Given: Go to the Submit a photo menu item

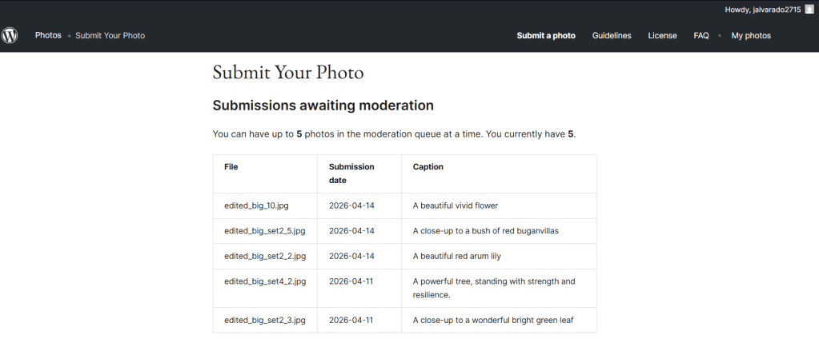Looking at the screenshot, I should click(x=546, y=36).
